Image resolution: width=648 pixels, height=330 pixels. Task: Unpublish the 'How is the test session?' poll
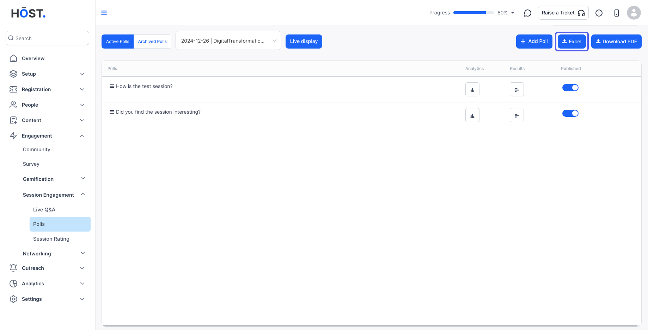click(x=570, y=88)
